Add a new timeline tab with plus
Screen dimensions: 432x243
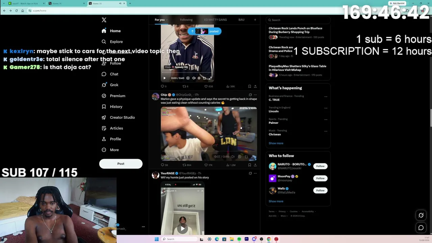[x=255, y=20]
